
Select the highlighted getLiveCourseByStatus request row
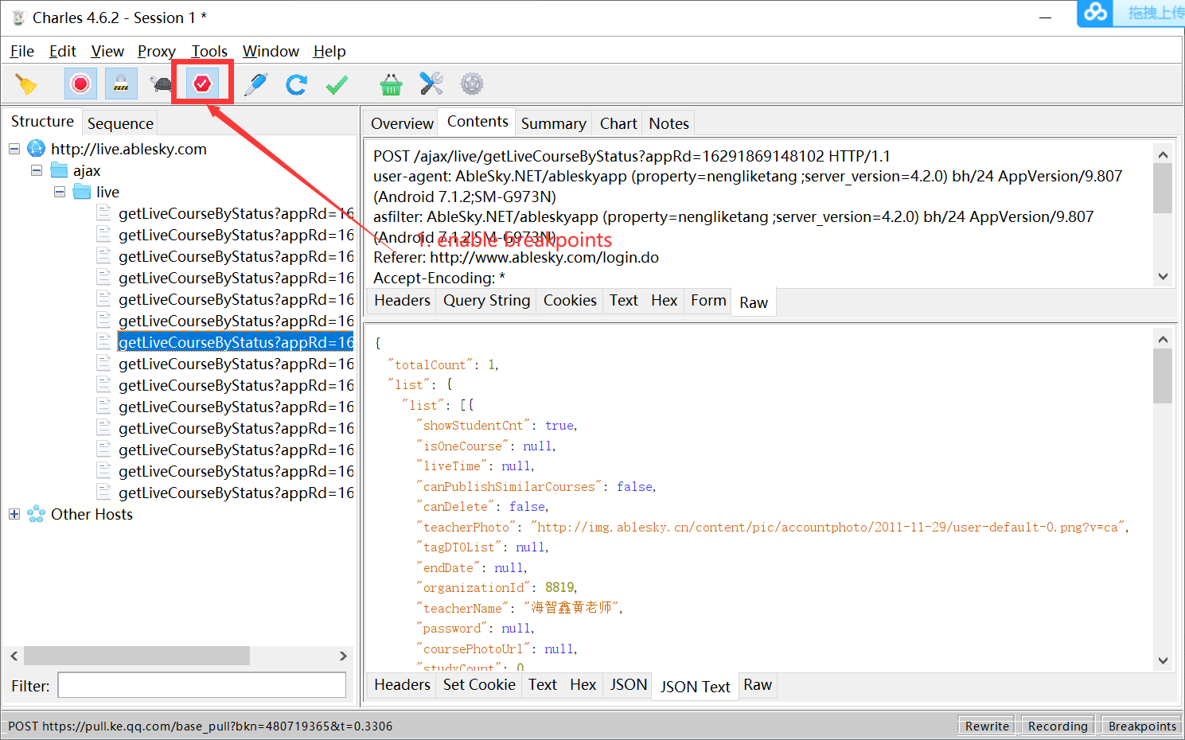pyautogui.click(x=236, y=342)
